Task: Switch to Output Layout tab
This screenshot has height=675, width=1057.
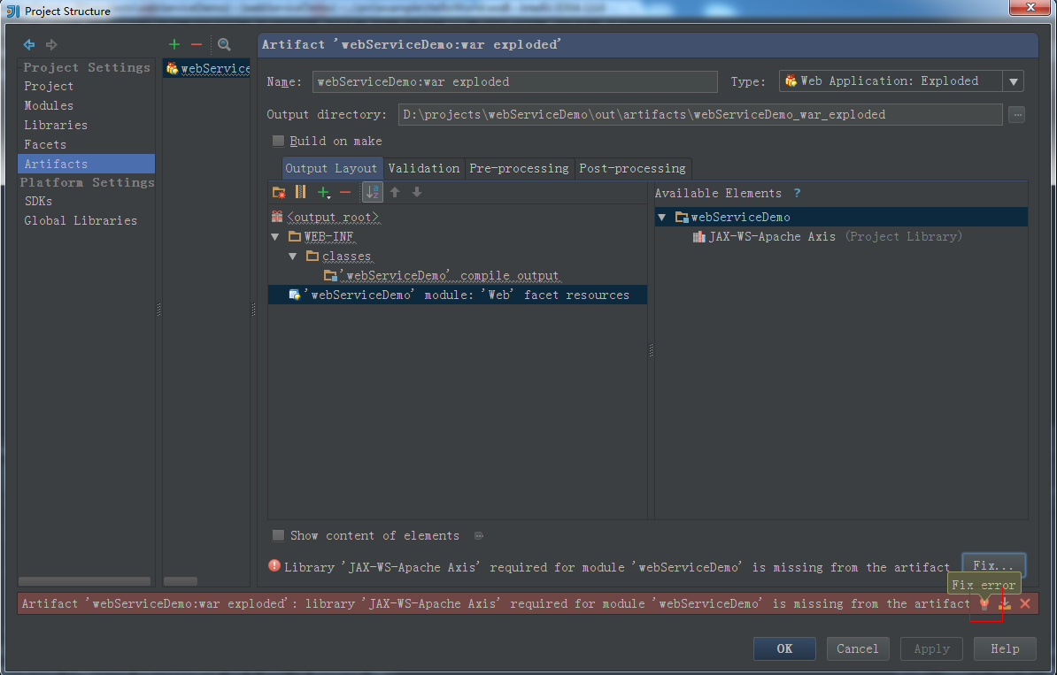Action: click(331, 168)
